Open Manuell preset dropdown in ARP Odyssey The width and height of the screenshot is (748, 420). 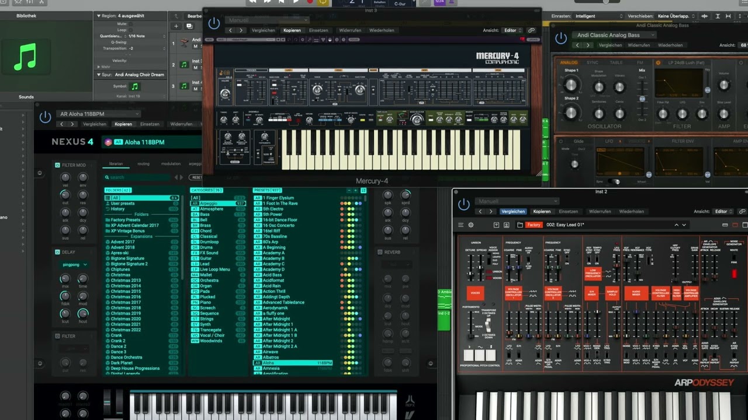click(517, 201)
